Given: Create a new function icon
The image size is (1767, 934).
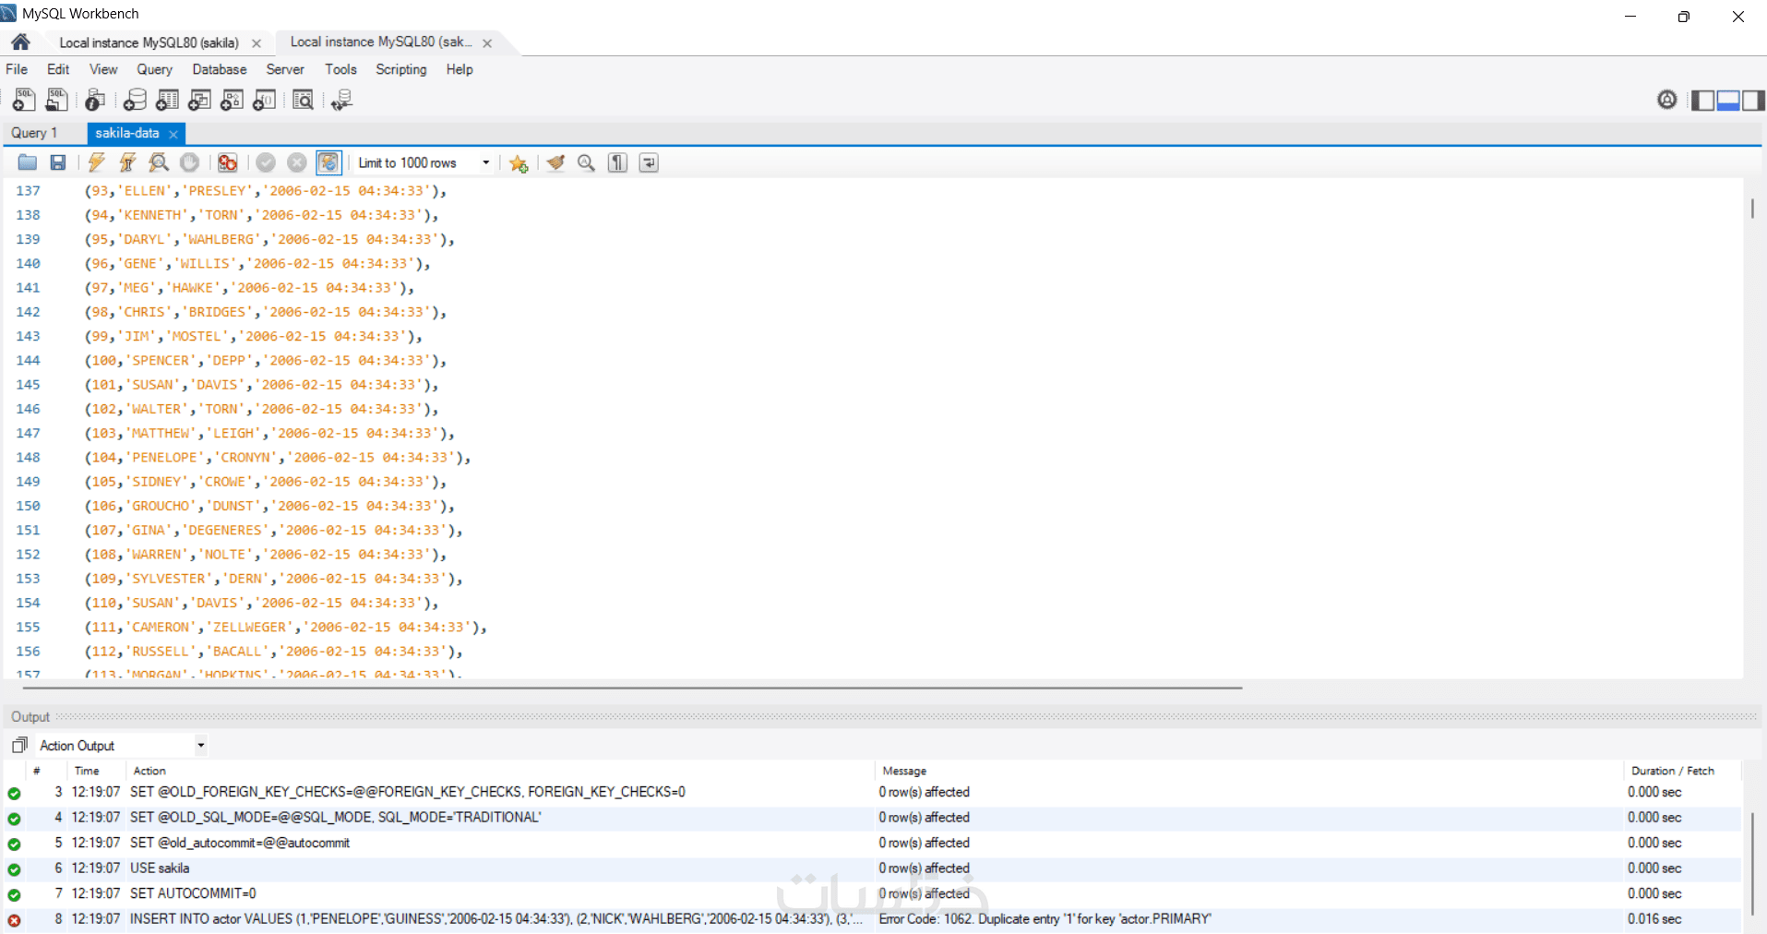Looking at the screenshot, I should pos(264,100).
